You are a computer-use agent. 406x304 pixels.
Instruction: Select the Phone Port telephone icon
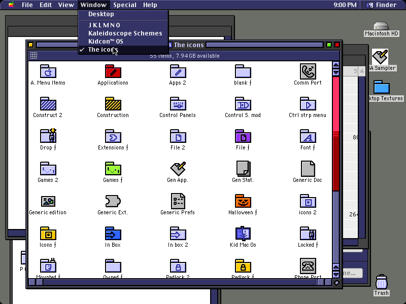click(x=308, y=265)
